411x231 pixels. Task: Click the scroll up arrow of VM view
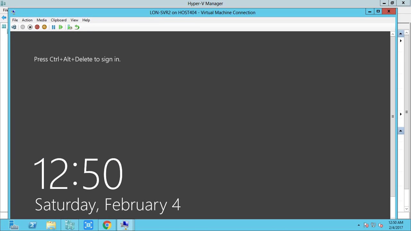pyautogui.click(x=392, y=34)
